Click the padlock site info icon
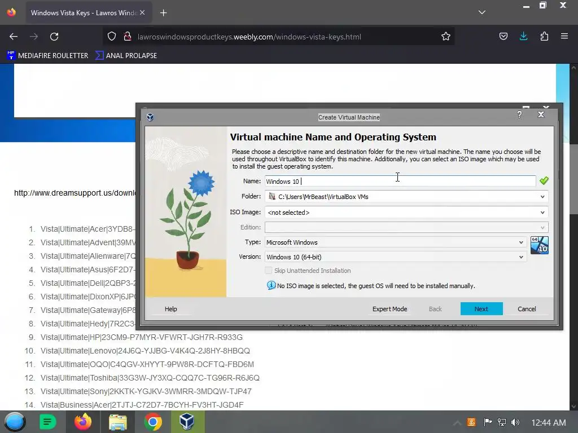This screenshot has width=578, height=433. click(x=128, y=37)
